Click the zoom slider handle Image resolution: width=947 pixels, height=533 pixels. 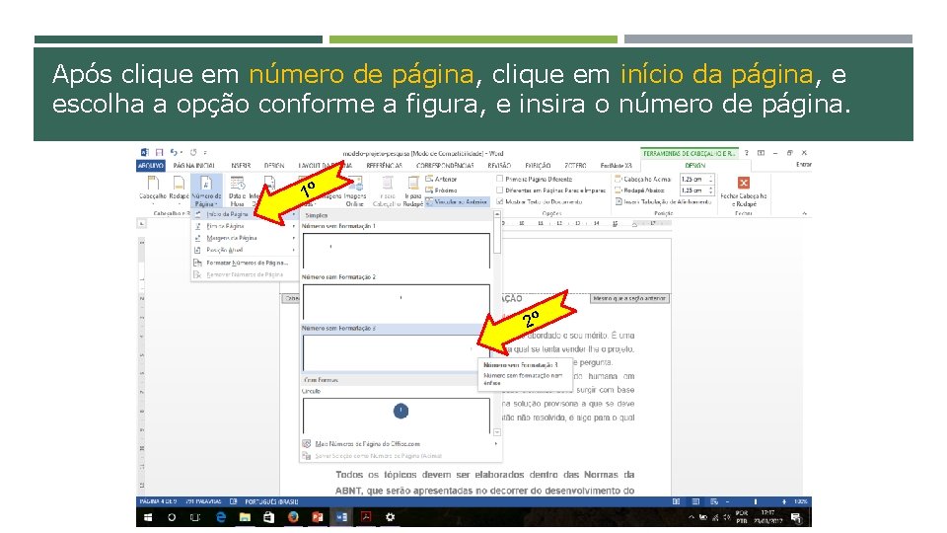756,501
